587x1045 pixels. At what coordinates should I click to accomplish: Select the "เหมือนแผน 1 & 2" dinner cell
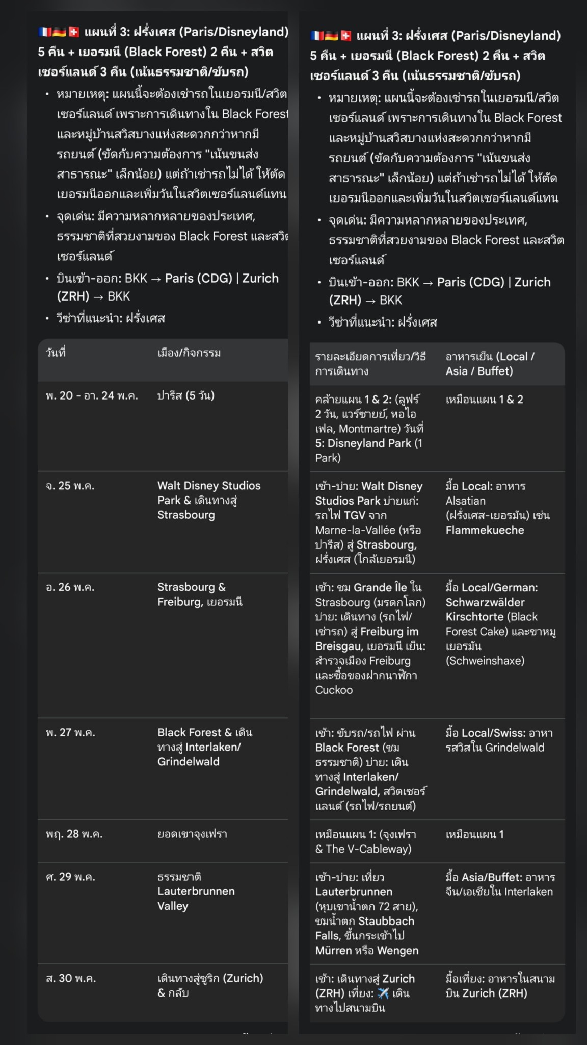484,400
